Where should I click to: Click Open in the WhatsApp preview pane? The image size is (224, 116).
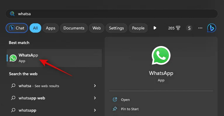pos(125,100)
